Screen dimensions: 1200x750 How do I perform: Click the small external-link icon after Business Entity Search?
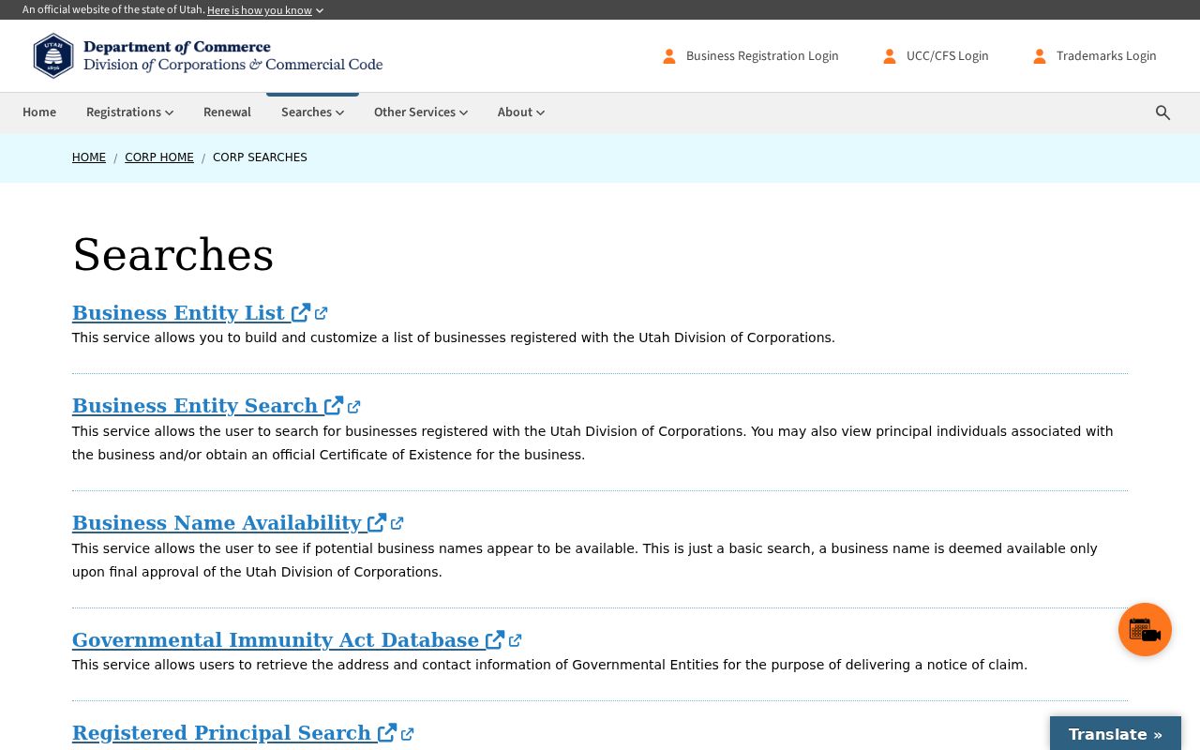[x=354, y=407]
